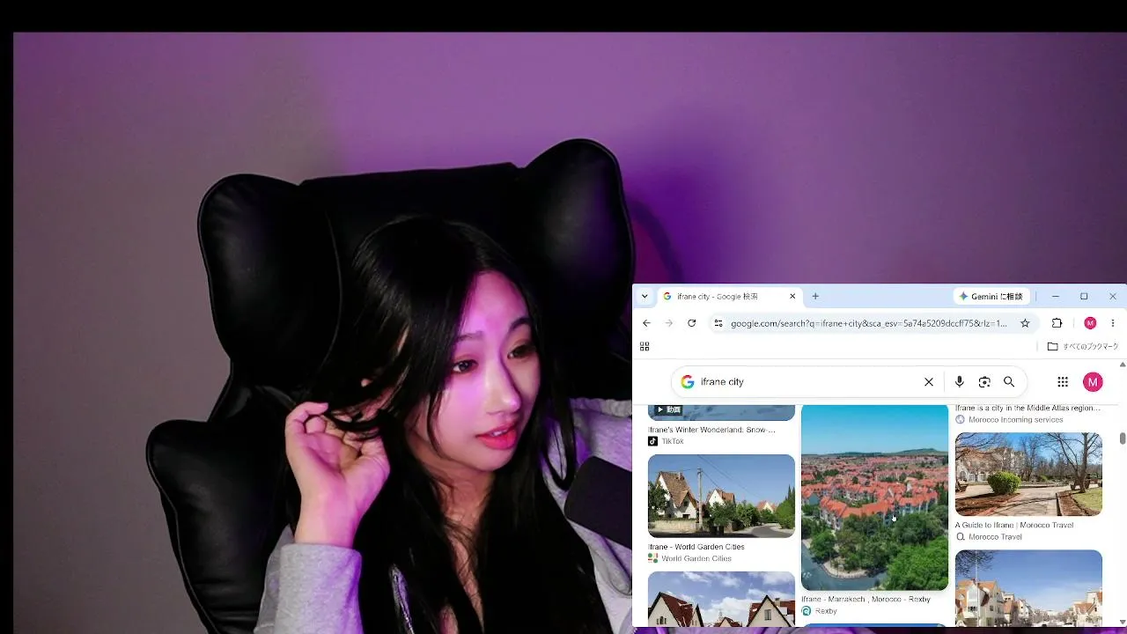Open the aerial red-roof Ifrane image

(x=874, y=498)
